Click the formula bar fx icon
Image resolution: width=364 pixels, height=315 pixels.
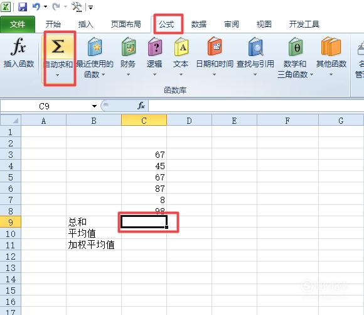click(141, 106)
